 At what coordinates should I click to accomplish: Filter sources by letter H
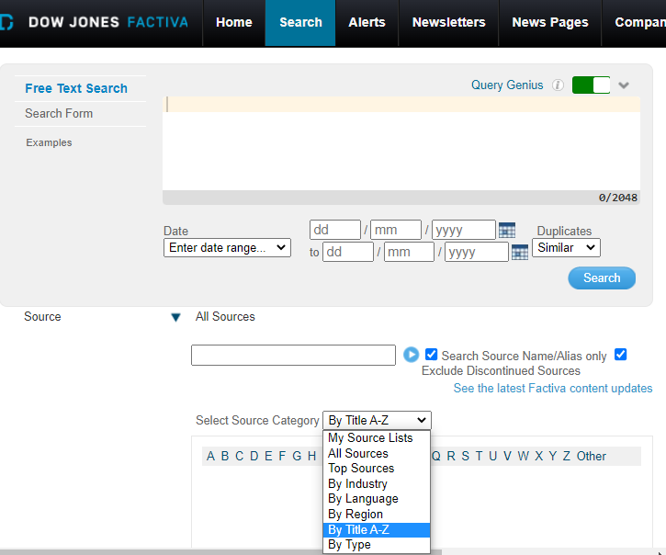point(311,456)
